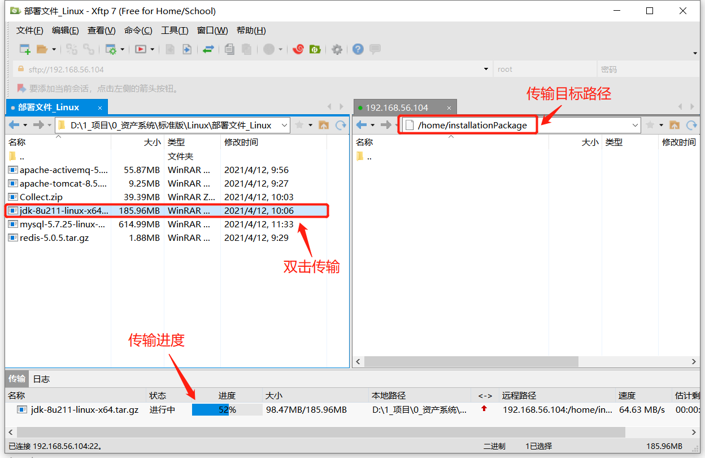
Task: Close the 192.168.56.104 tab
Action: click(x=450, y=107)
